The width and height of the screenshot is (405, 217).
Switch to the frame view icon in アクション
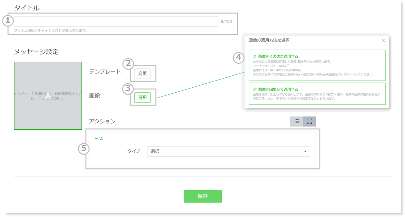tap(309, 121)
